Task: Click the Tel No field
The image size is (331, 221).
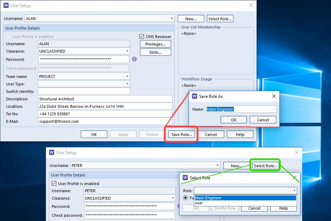Action: [x=105, y=114]
